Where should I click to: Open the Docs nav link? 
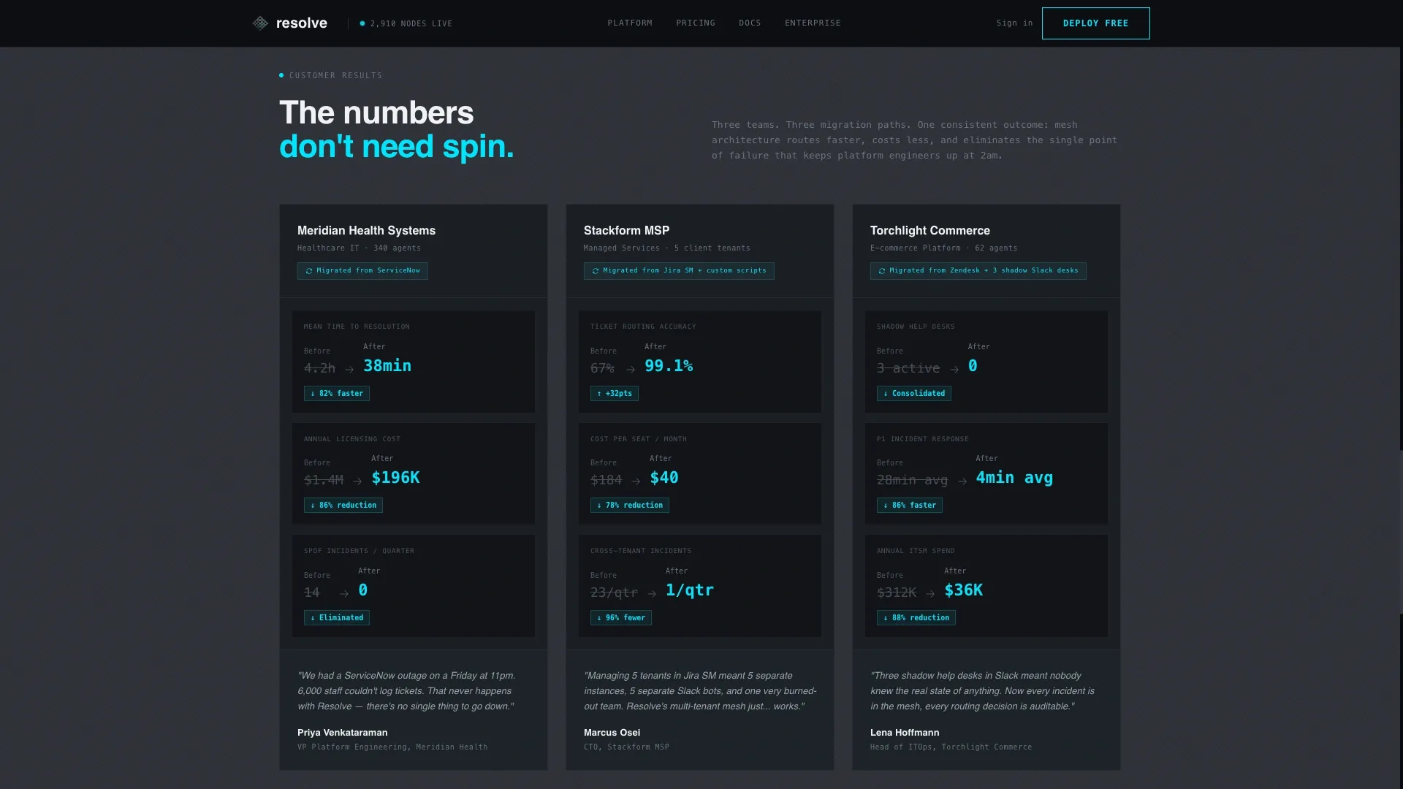(x=750, y=23)
